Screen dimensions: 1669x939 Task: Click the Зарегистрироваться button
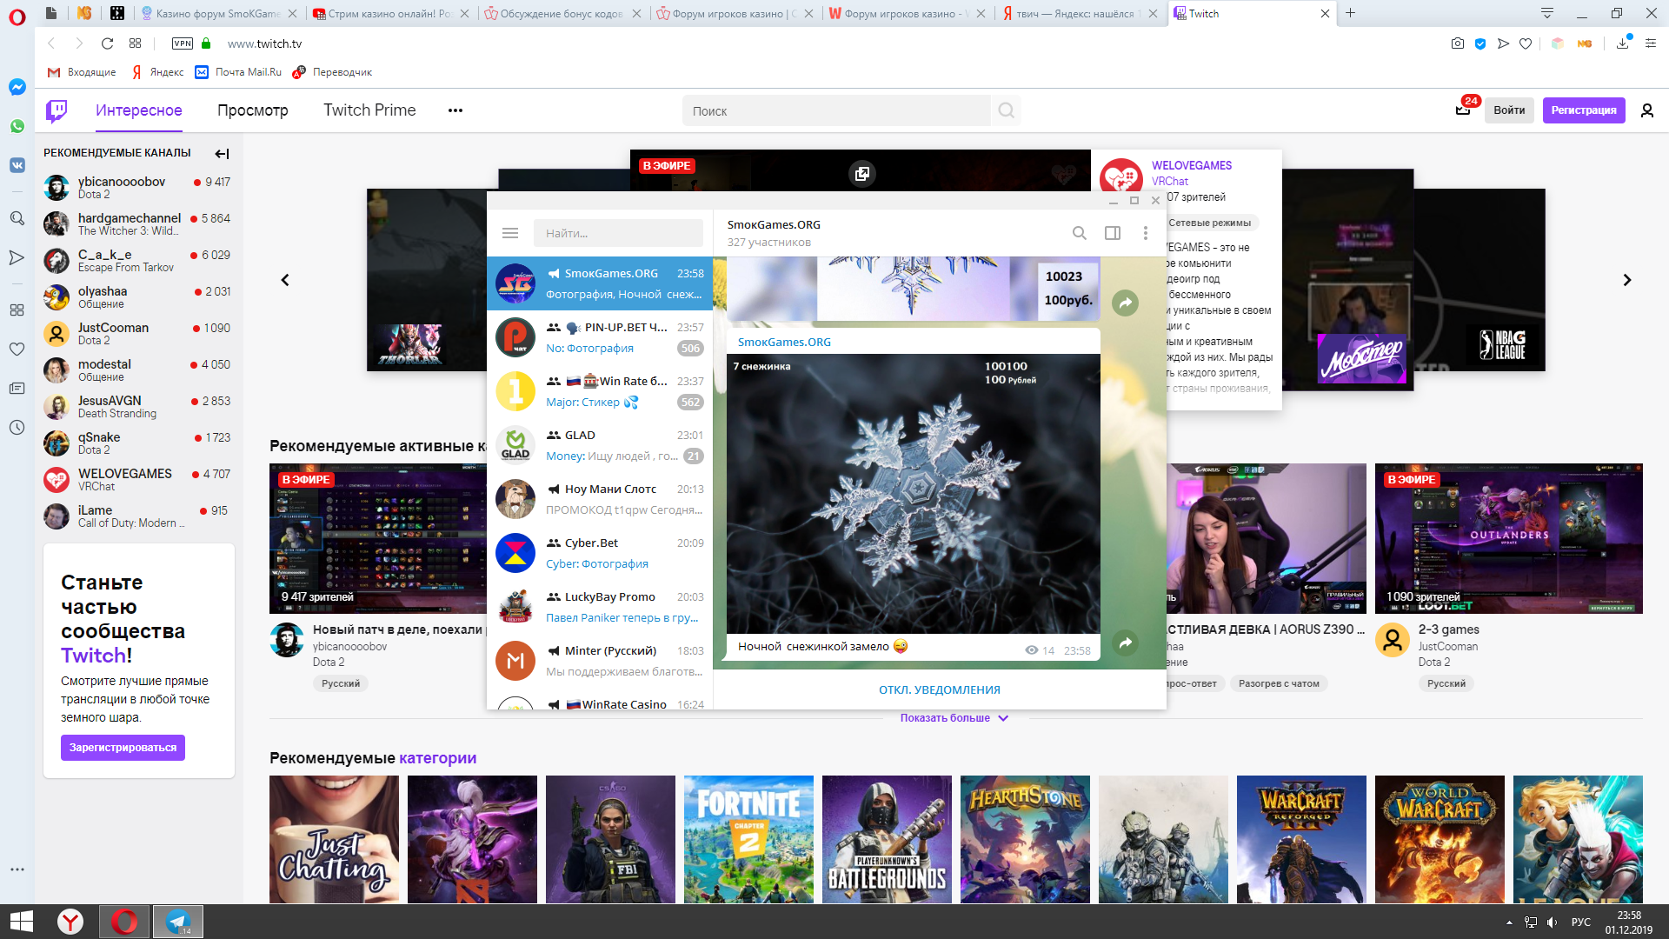point(123,748)
